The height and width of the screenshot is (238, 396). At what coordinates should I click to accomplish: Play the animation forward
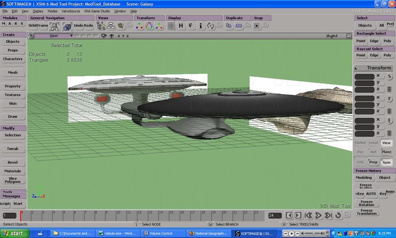coord(318,215)
